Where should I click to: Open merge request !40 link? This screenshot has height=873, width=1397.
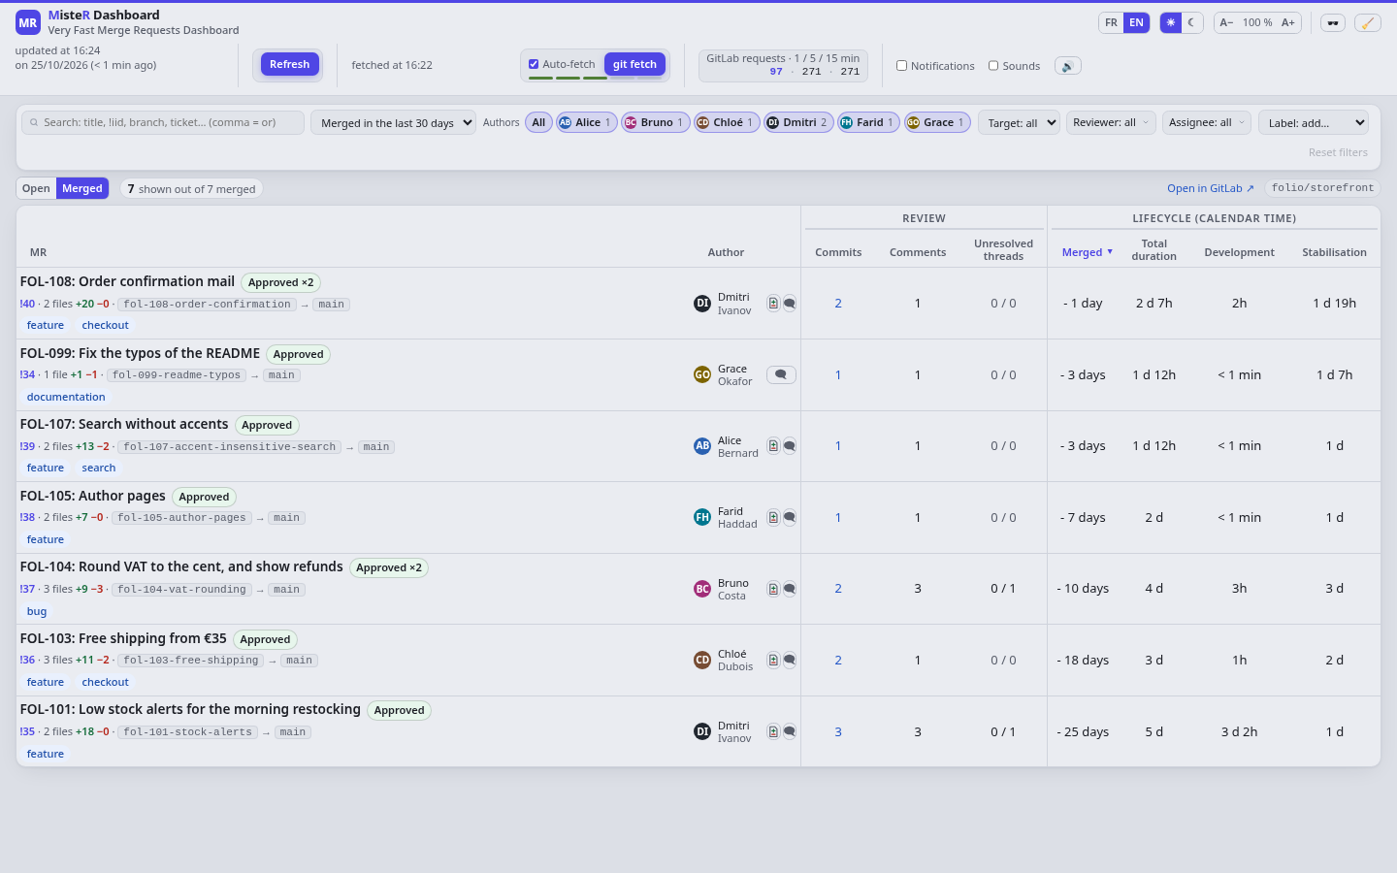point(27,304)
